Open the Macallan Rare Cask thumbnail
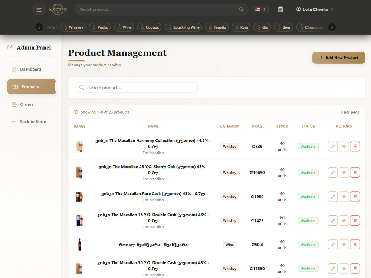This screenshot has height=278, width=371. click(79, 197)
